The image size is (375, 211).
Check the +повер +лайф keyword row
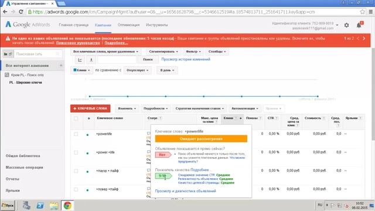[76, 189]
